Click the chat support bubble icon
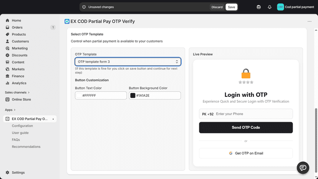 click(303, 168)
